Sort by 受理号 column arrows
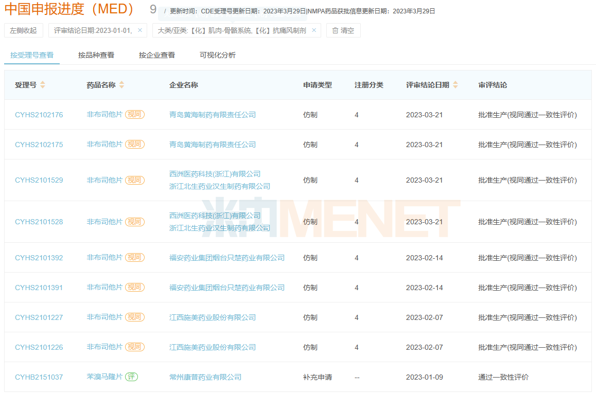This screenshot has width=596, height=393. point(43,85)
